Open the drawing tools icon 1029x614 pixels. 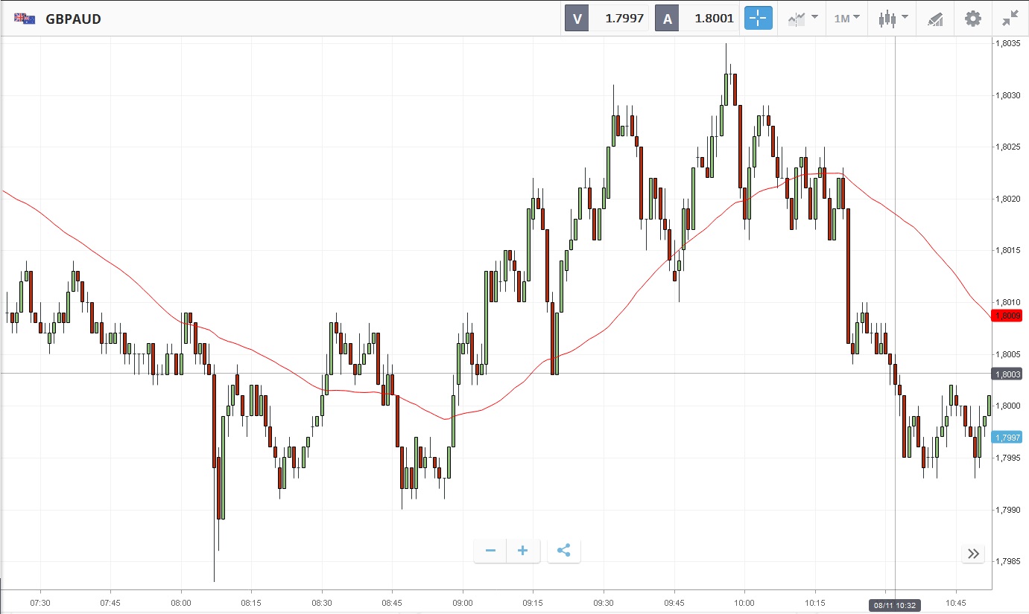coord(935,19)
